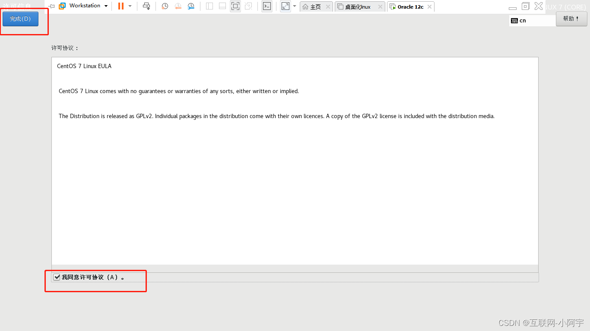
Task: Open the Workstation menu
Action: [x=89, y=6]
